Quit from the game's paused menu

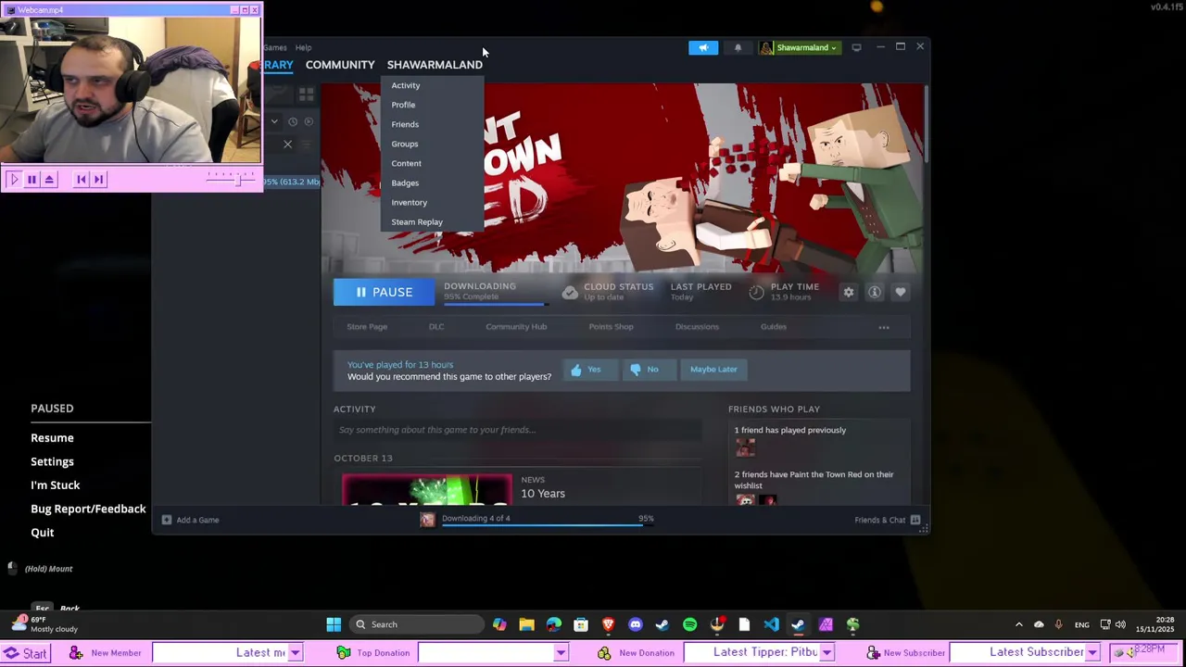pyautogui.click(x=43, y=533)
